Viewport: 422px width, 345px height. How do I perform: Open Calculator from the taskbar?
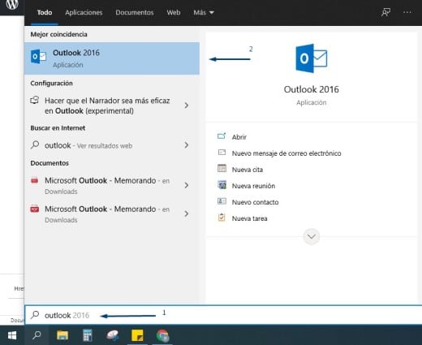pyautogui.click(x=87, y=335)
